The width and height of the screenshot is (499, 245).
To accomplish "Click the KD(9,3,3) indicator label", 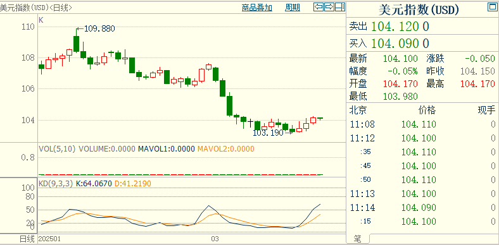I will (56, 183).
